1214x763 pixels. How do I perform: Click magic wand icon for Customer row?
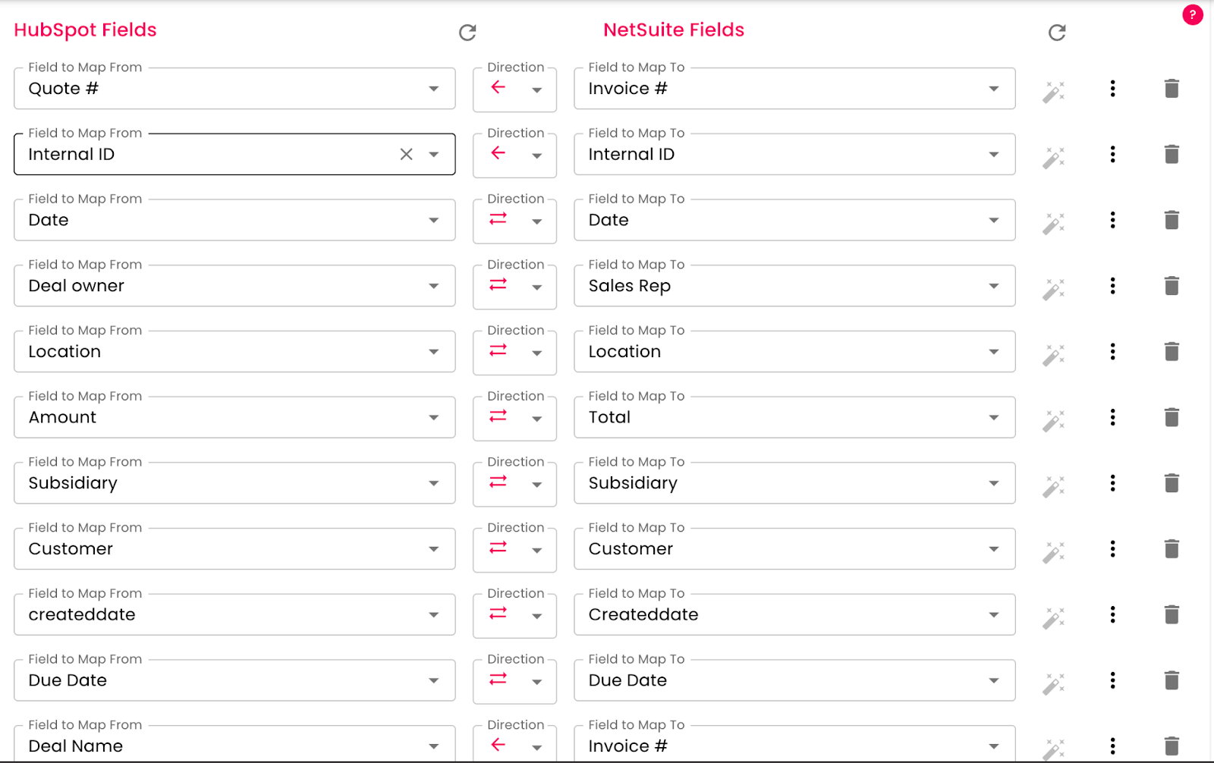pyautogui.click(x=1053, y=552)
